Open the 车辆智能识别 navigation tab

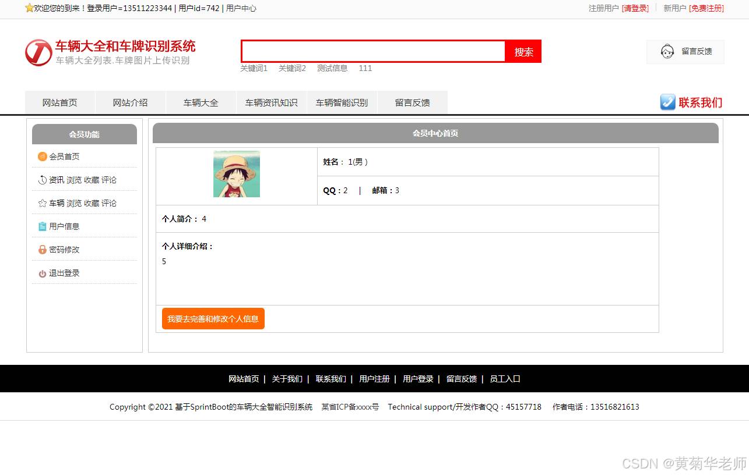[x=342, y=102]
